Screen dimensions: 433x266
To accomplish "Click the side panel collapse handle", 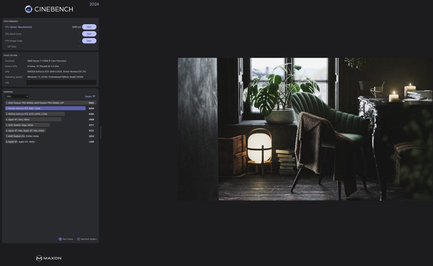I will (101, 133).
